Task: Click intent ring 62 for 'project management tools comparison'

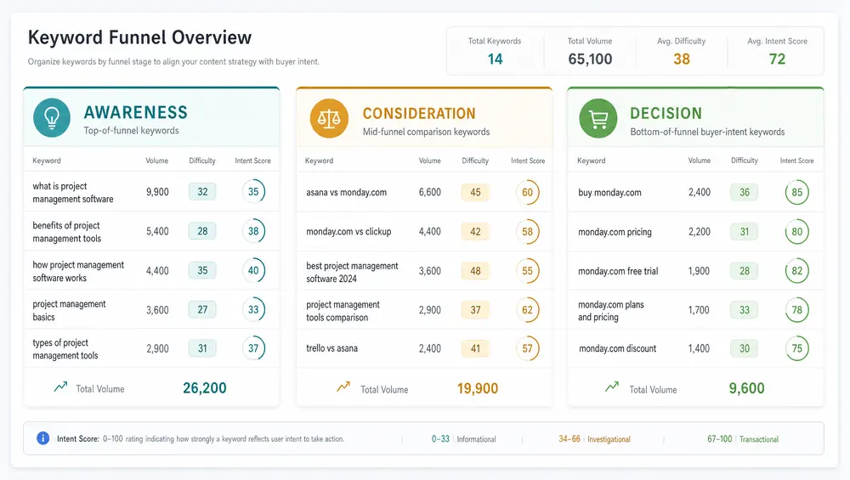Action: [528, 310]
